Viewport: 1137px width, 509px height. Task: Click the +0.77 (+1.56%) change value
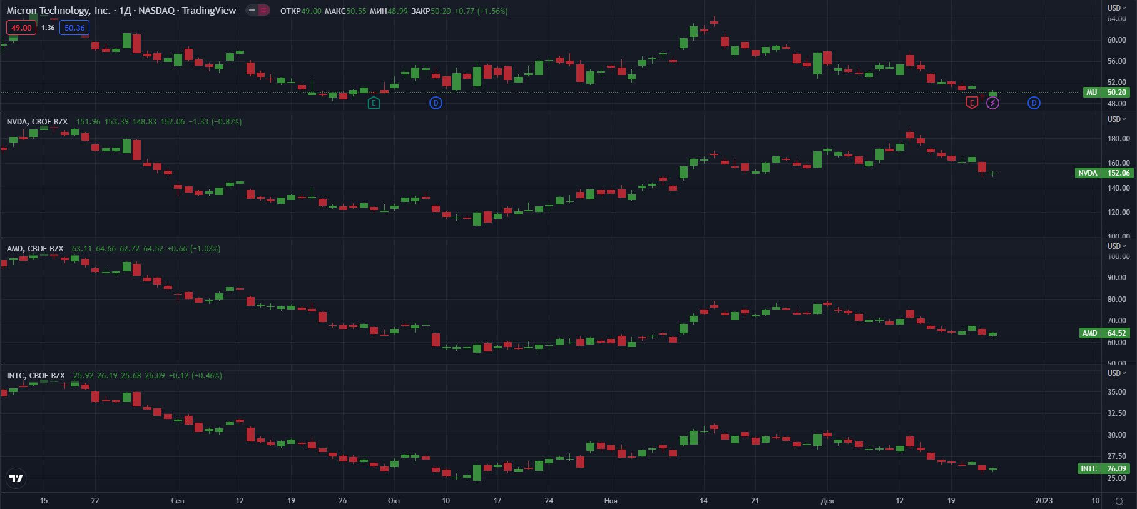point(481,11)
